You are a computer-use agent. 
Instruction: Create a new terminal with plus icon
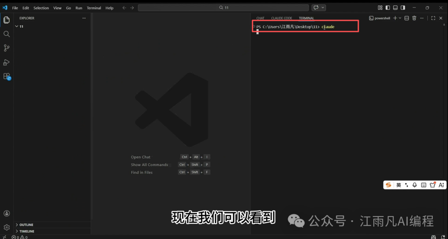[395, 18]
